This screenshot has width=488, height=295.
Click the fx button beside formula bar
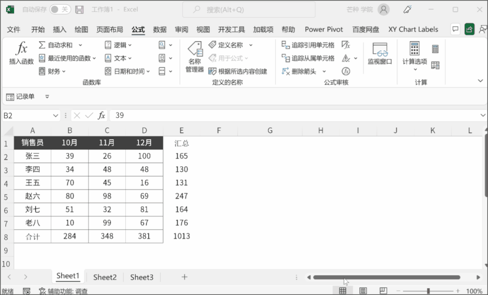(x=102, y=116)
